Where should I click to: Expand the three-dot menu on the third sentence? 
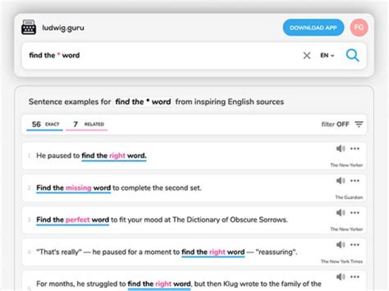355,213
